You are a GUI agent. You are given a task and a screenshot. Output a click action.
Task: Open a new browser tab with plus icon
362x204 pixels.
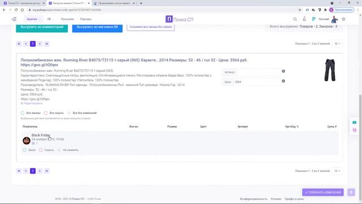[141, 3]
